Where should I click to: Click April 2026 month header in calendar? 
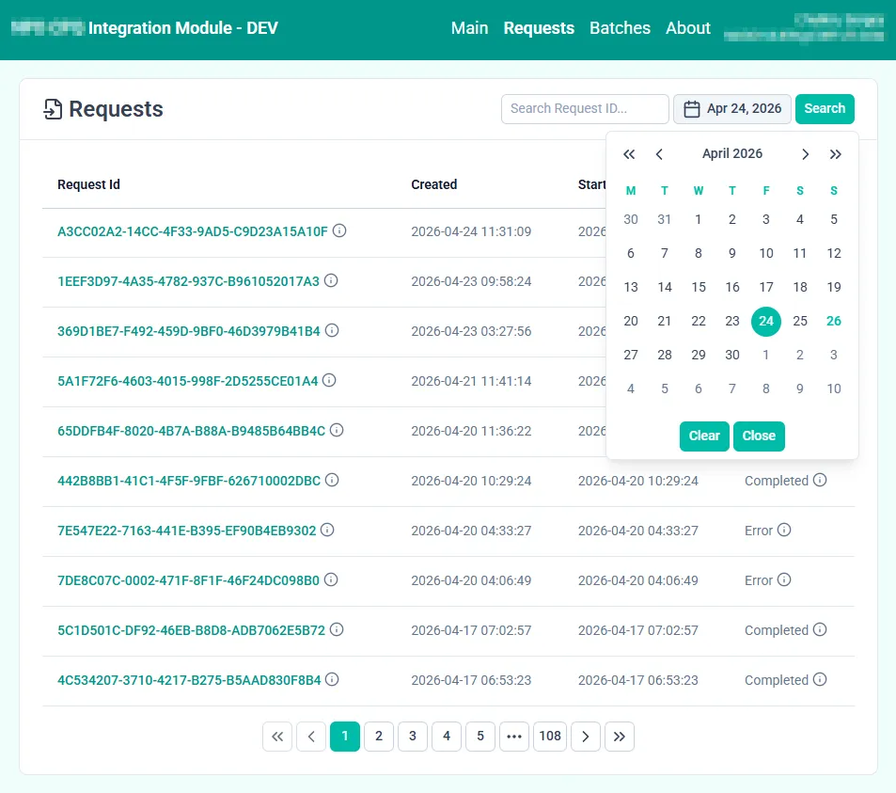tap(731, 154)
